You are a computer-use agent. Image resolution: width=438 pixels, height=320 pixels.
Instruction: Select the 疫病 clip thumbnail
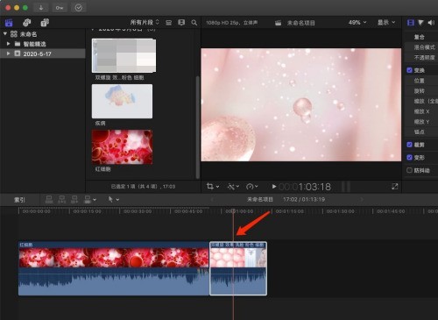(x=122, y=101)
